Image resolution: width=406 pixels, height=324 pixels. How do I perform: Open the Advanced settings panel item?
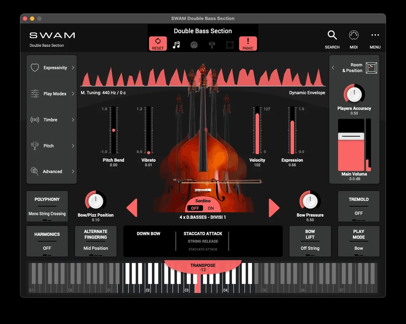[x=52, y=172]
